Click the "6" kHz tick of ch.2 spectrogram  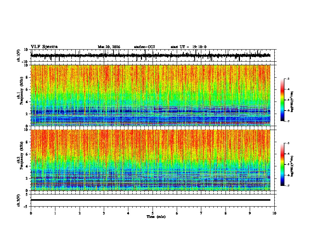tap(27, 154)
